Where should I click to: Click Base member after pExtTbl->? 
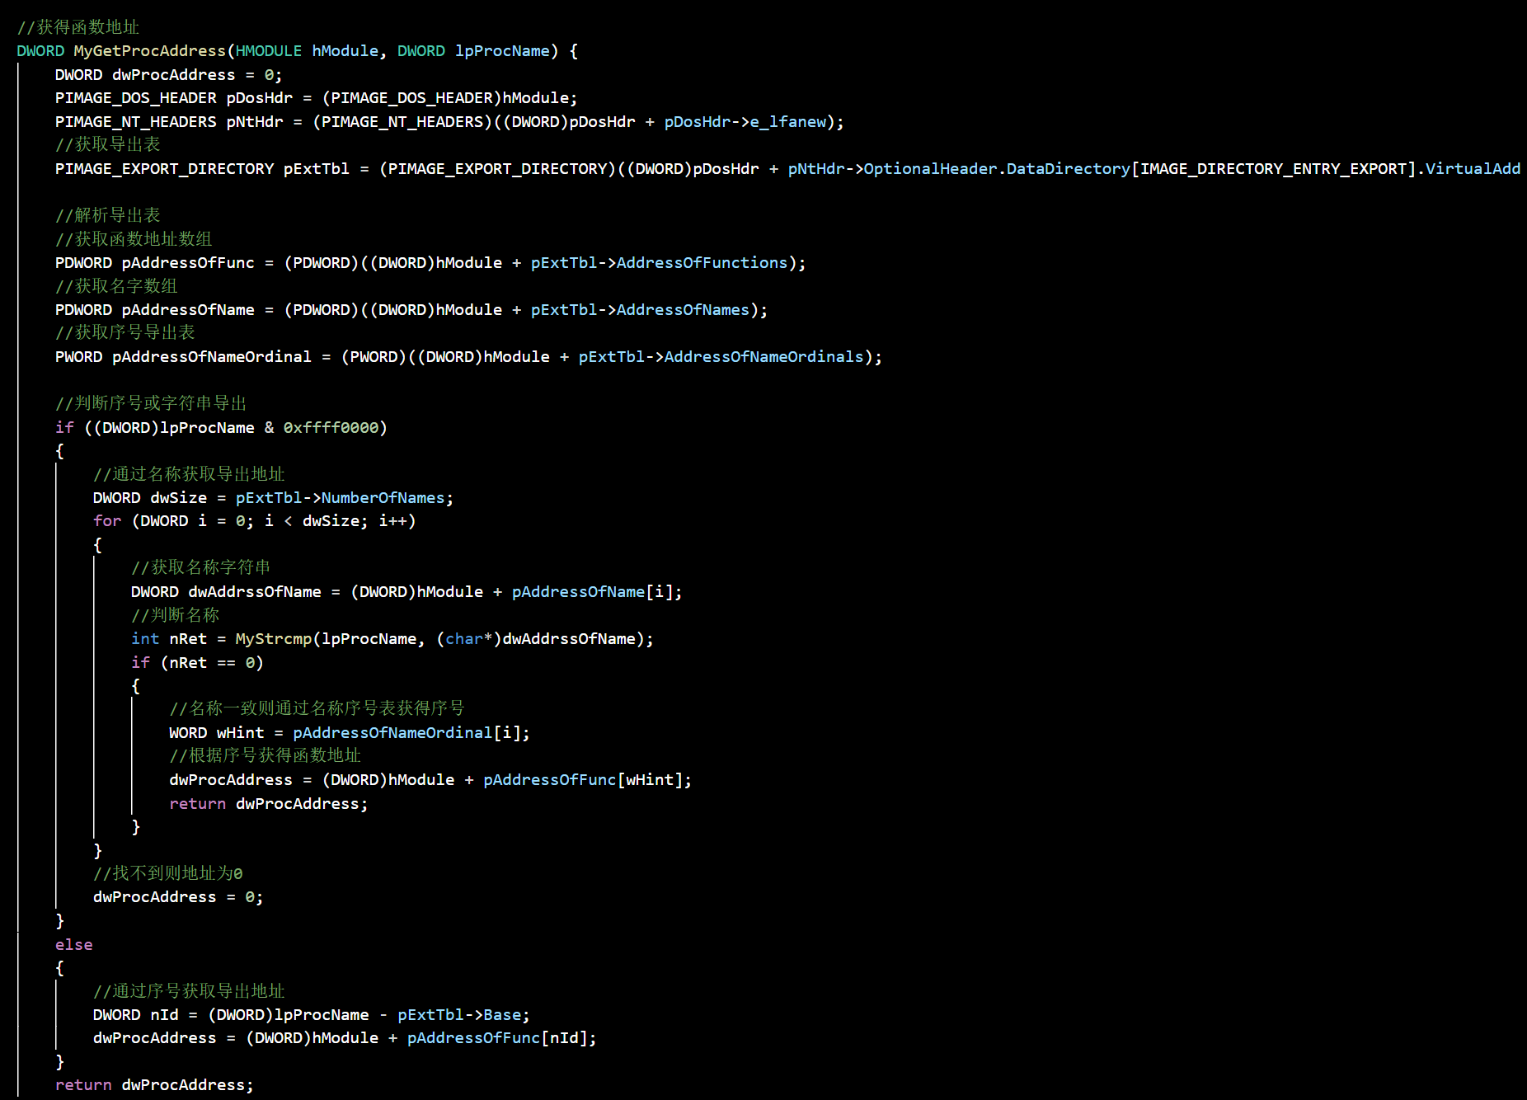pos(502,1015)
